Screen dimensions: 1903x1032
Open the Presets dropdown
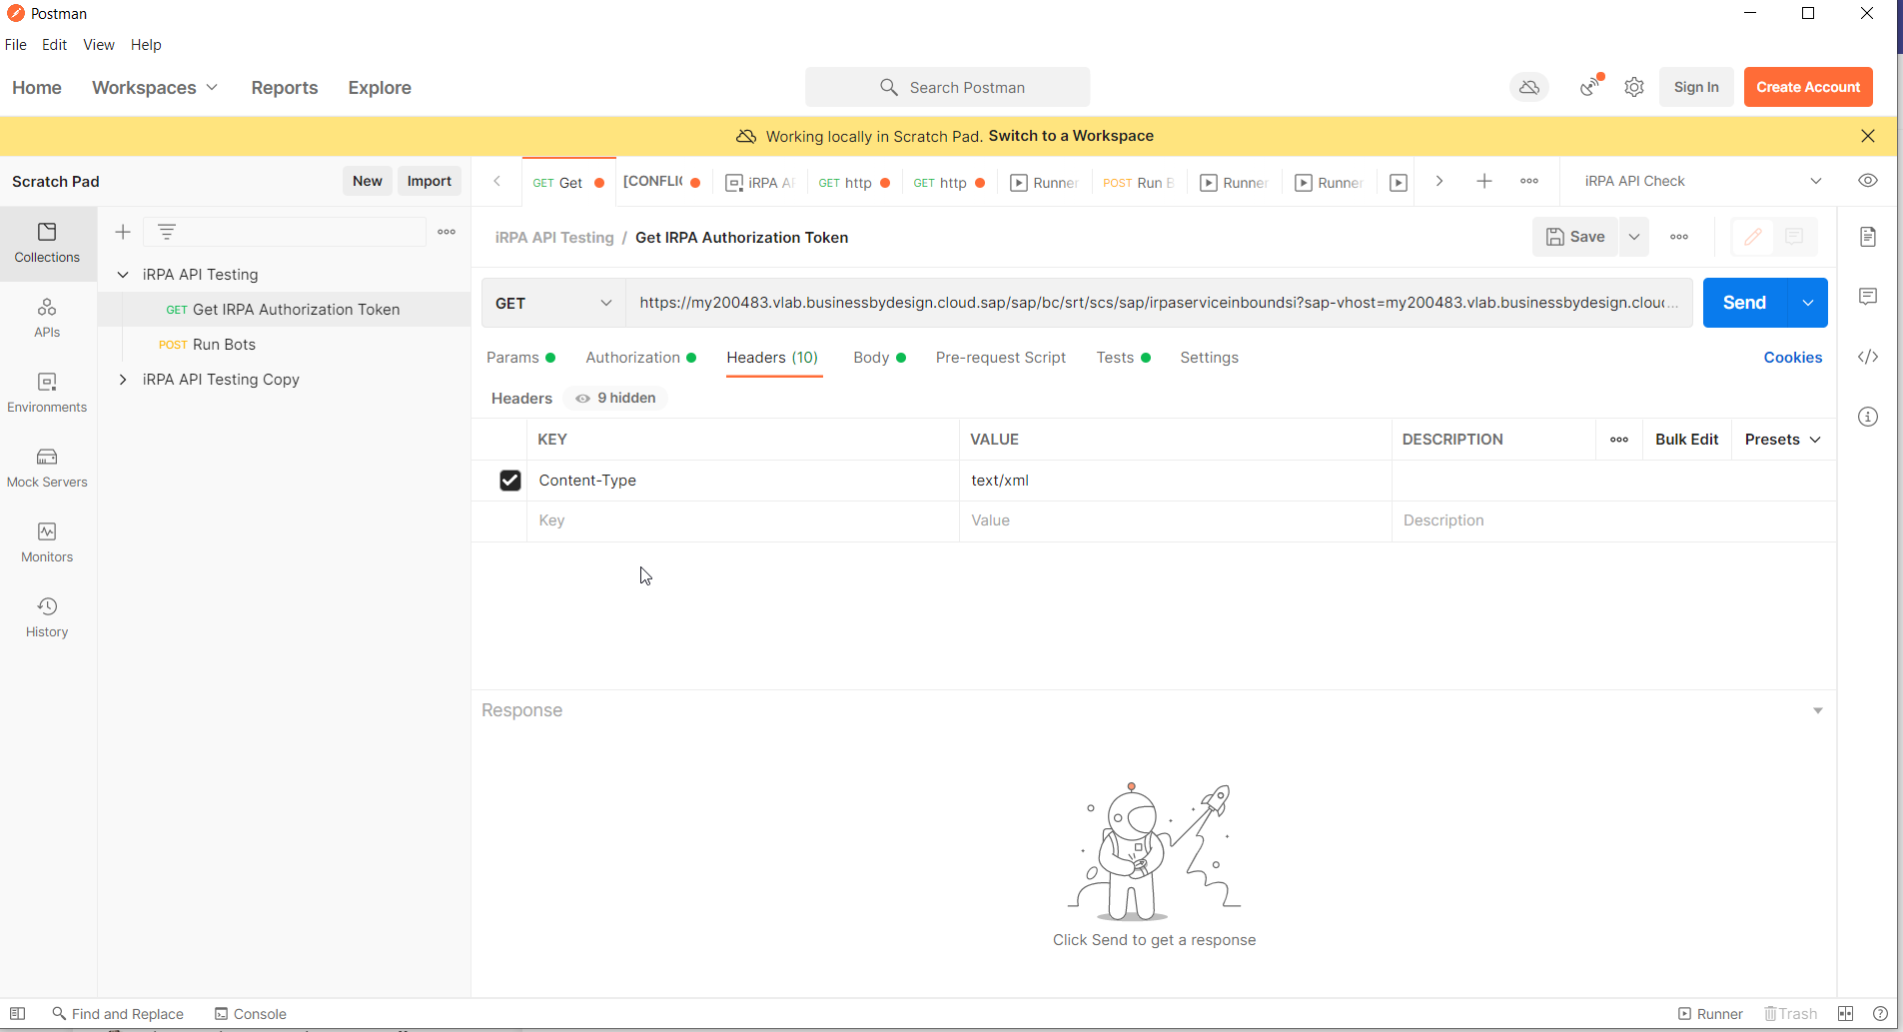coord(1782,440)
